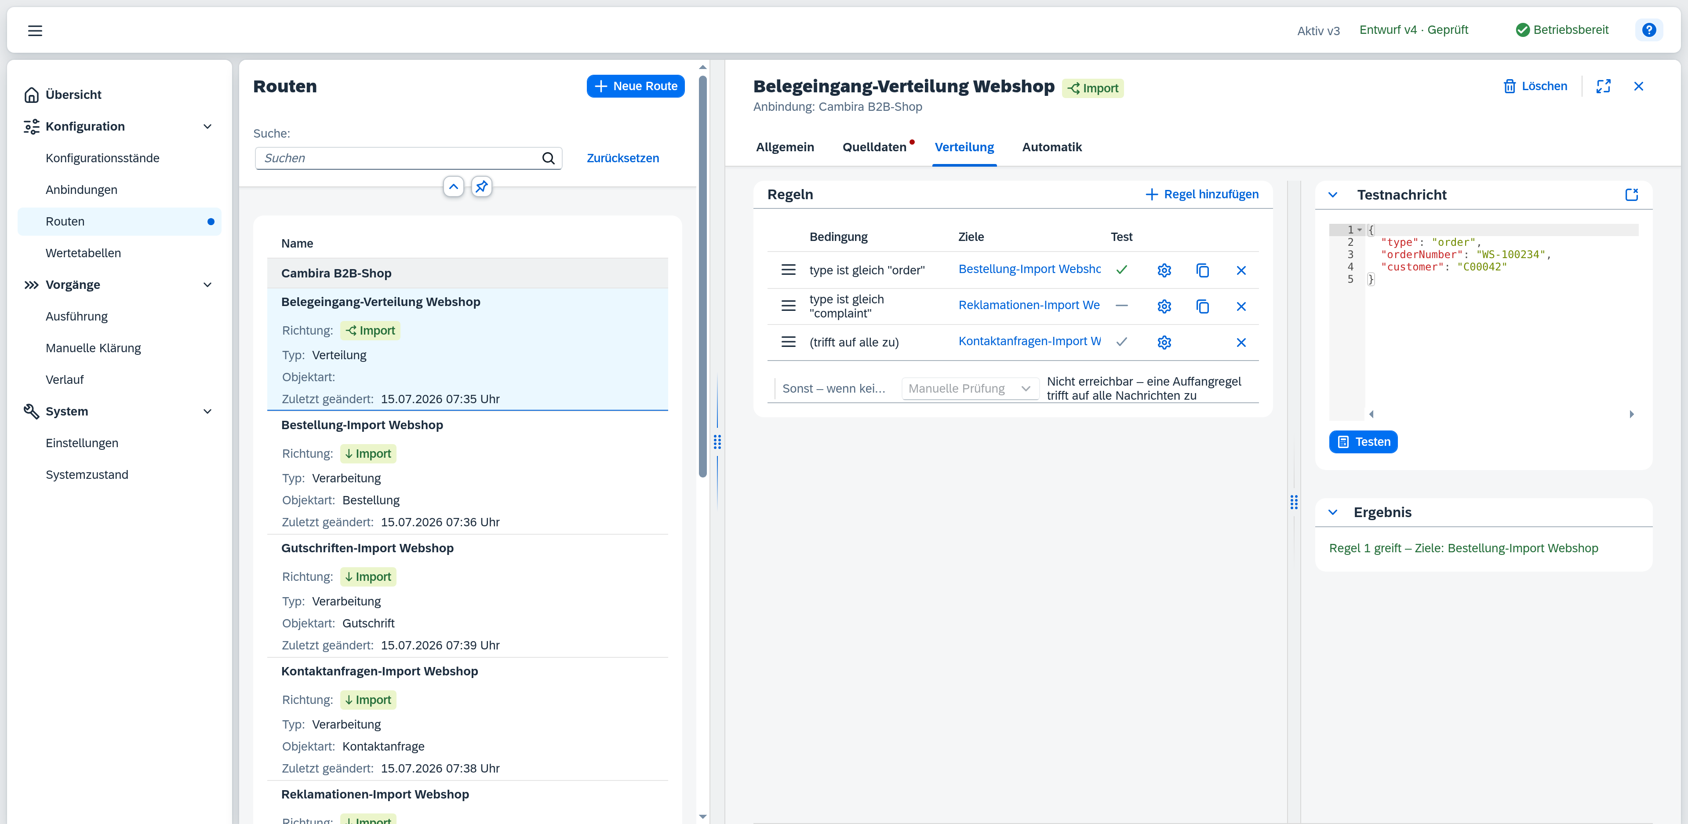Screen dimensions: 1688x824
Task: Open the Manuelle Prüfung dropdown
Action: (970, 389)
